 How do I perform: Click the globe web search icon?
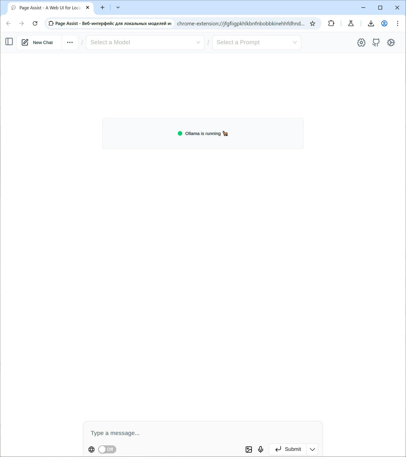(x=91, y=449)
